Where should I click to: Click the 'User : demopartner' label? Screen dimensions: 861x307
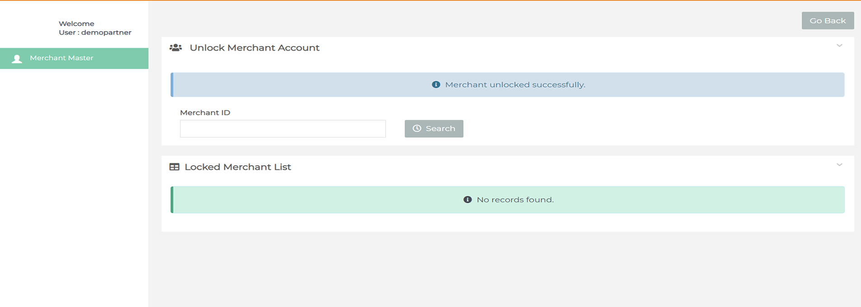[95, 33]
